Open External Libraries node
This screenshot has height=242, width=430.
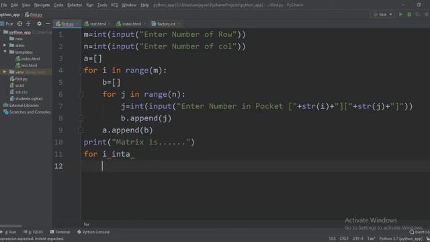click(21, 106)
